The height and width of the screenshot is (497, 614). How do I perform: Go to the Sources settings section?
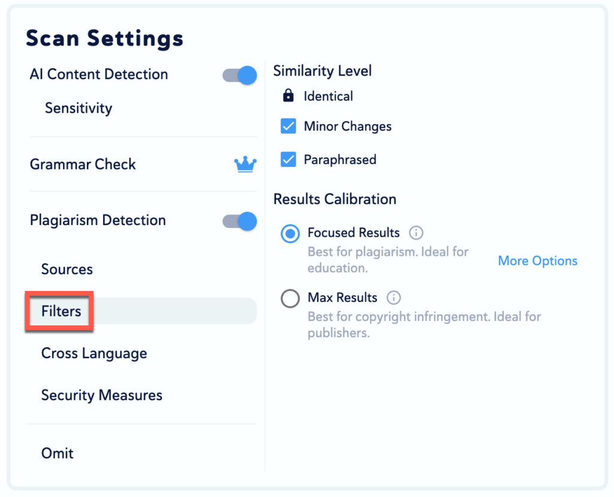click(67, 269)
